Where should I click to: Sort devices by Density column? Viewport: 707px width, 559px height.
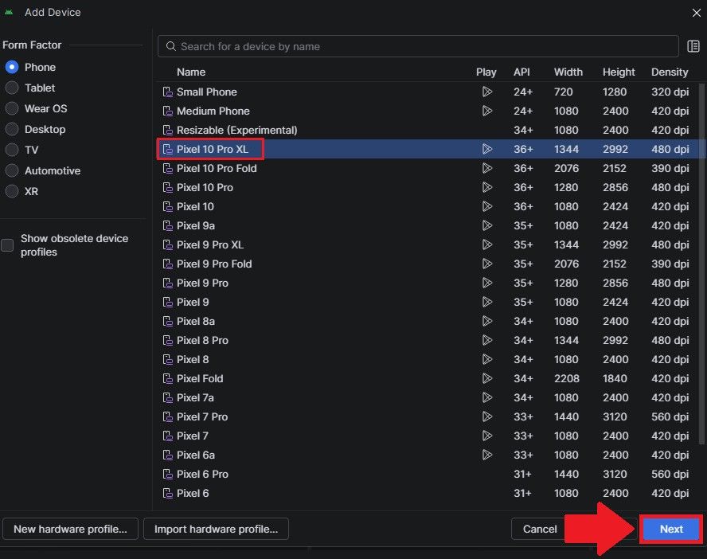[670, 72]
